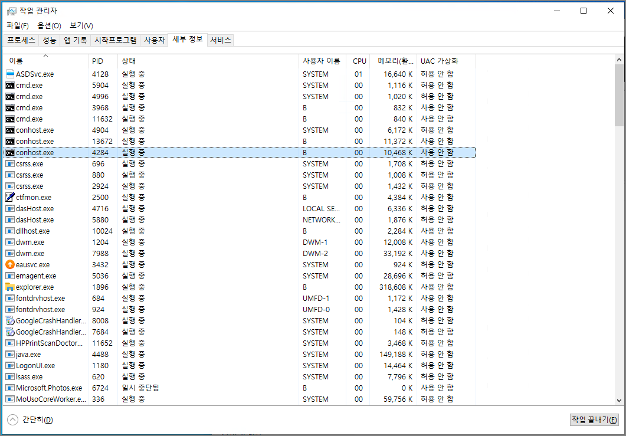The height and width of the screenshot is (436, 626).
Task: Sort by the PID column header
Action: (x=103, y=61)
